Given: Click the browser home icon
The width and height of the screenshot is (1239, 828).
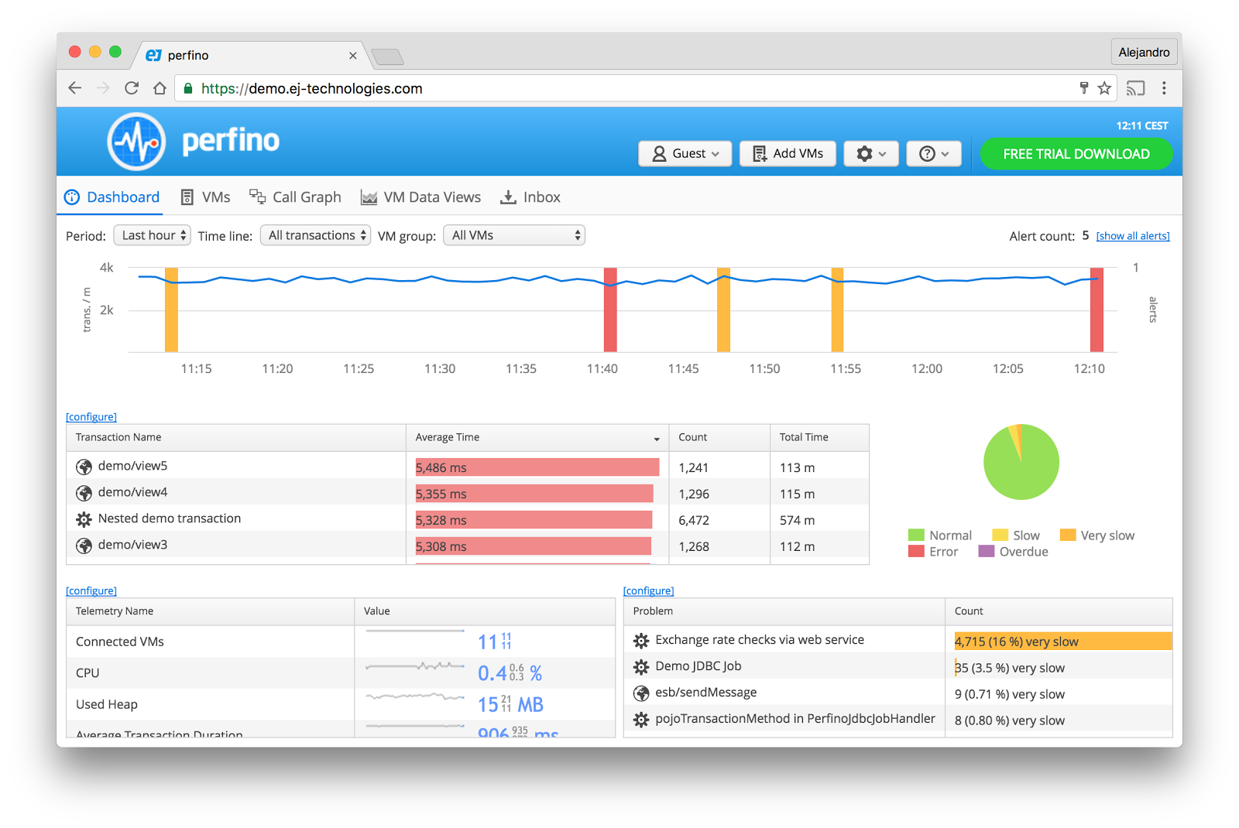Looking at the screenshot, I should point(160,88).
